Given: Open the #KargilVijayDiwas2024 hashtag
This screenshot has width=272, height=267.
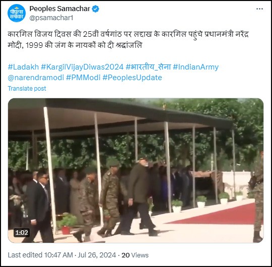Looking at the screenshot, I should point(82,67).
